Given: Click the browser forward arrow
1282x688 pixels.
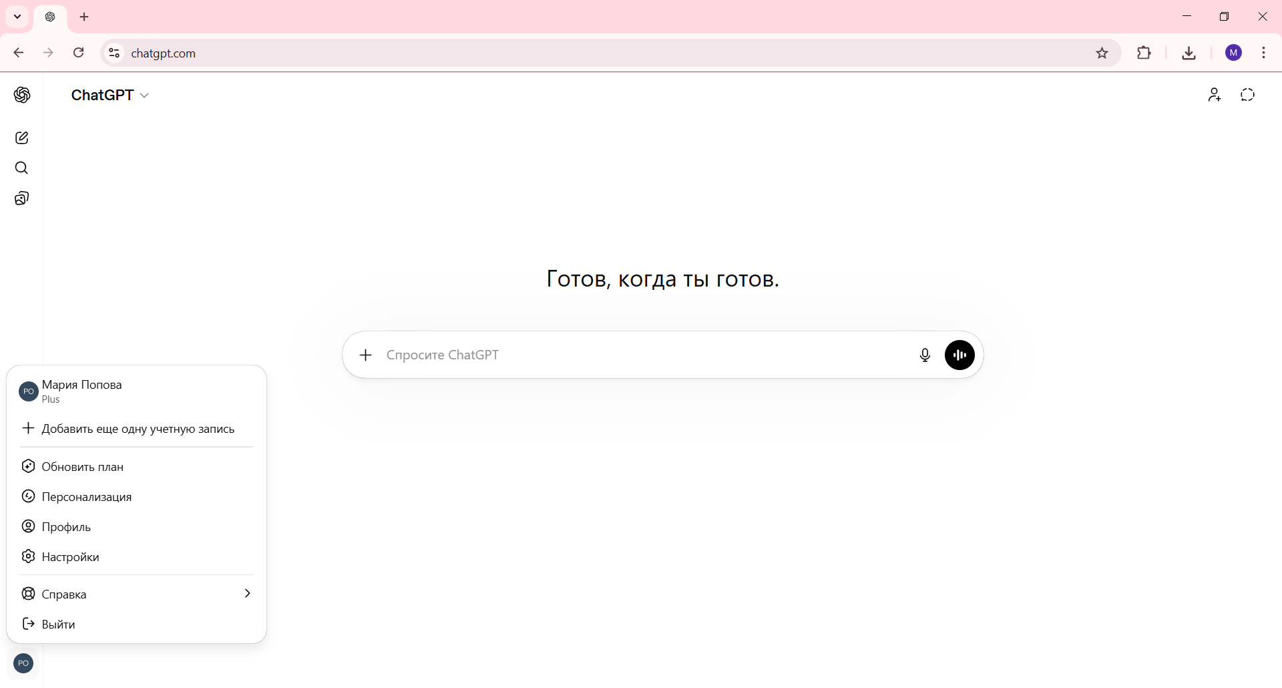Looking at the screenshot, I should (48, 53).
